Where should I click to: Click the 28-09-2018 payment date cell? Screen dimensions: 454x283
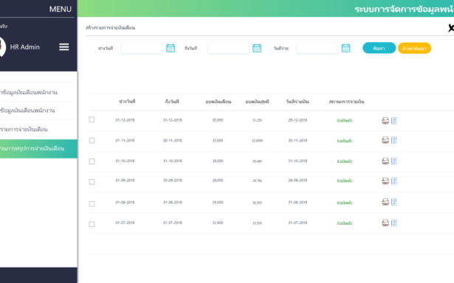click(297, 181)
